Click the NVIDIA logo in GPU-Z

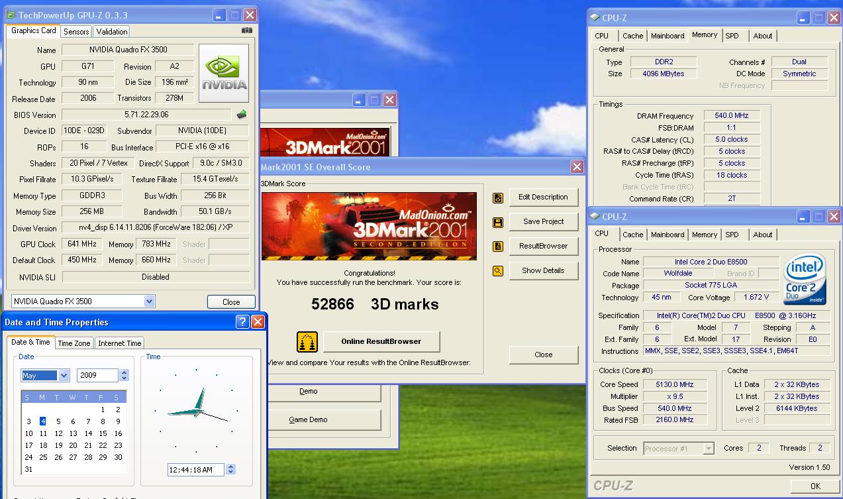[x=224, y=73]
